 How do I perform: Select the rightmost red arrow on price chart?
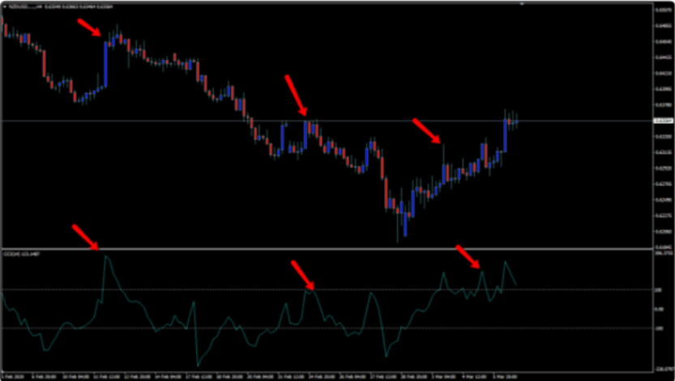[x=426, y=131]
